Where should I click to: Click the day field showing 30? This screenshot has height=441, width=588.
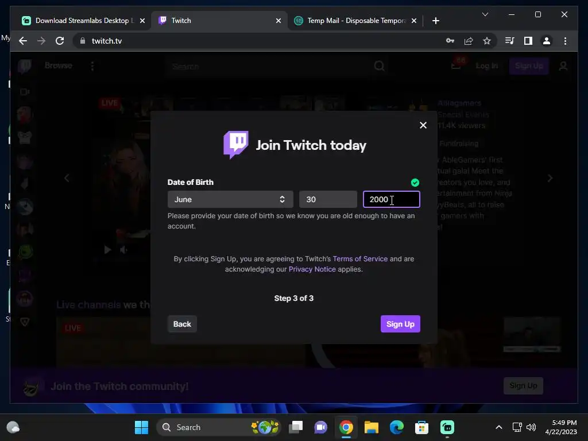(328, 199)
